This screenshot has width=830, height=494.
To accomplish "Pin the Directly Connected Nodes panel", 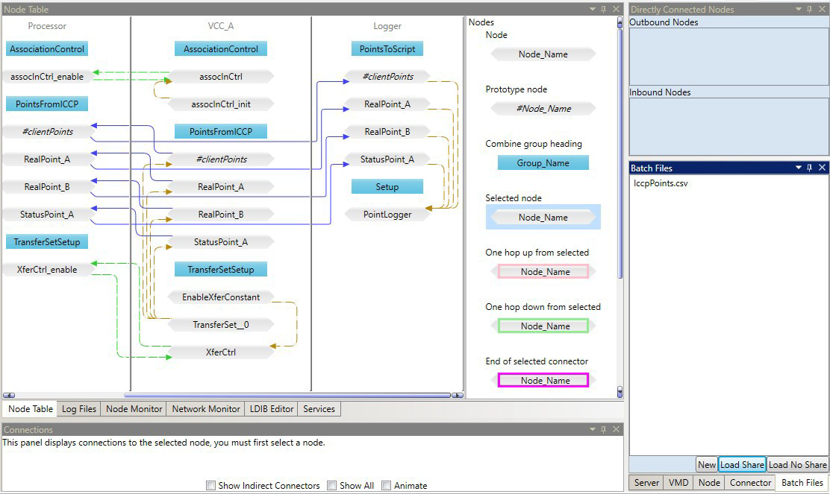I will click(811, 9).
